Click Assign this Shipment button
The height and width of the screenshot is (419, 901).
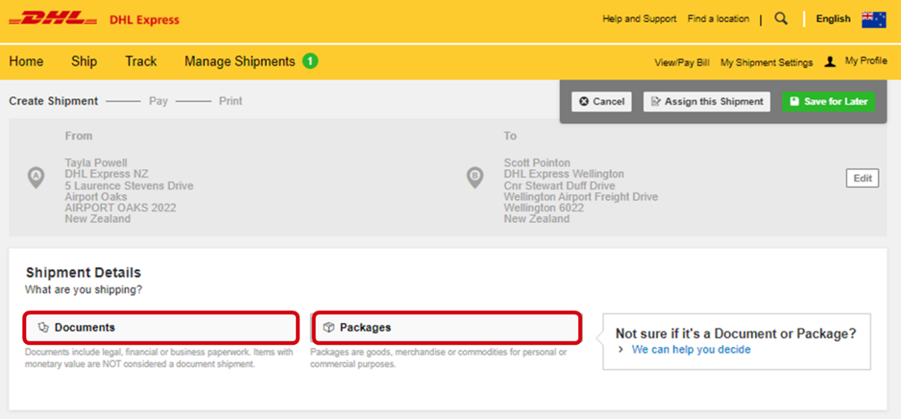(x=707, y=101)
